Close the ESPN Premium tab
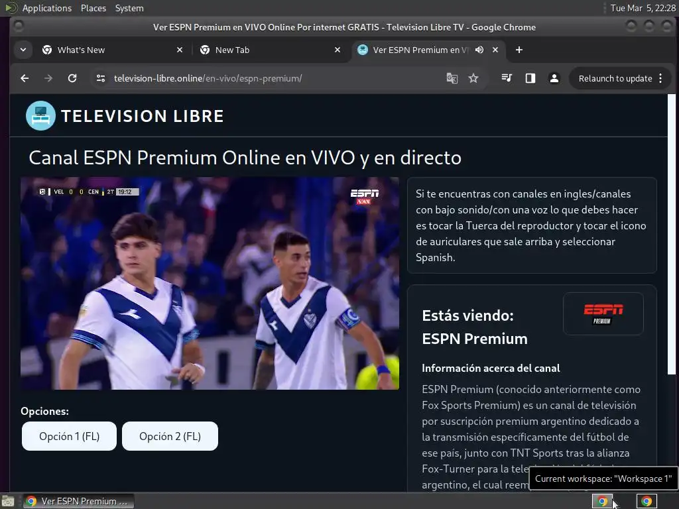Image resolution: width=679 pixels, height=509 pixels. click(x=495, y=50)
